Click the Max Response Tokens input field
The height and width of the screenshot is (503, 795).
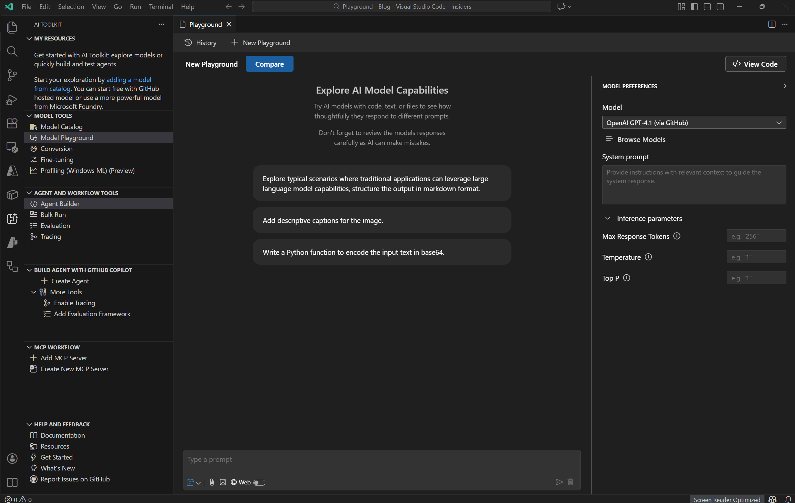pyautogui.click(x=756, y=236)
